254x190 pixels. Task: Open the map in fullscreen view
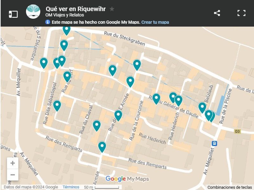point(241,13)
